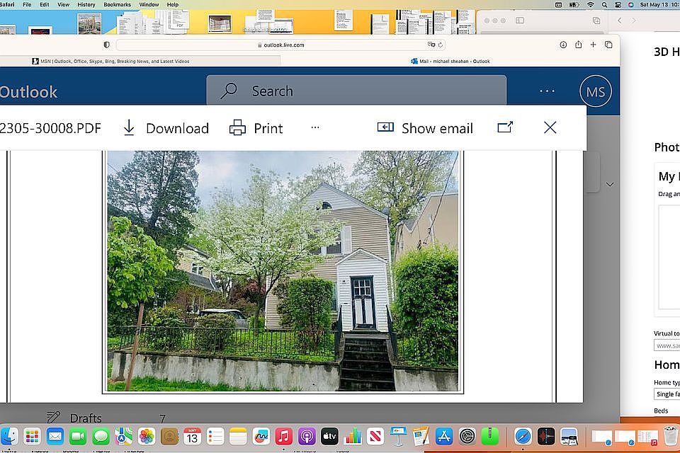Click the Show email panel icon
680x453 pixels.
(385, 127)
